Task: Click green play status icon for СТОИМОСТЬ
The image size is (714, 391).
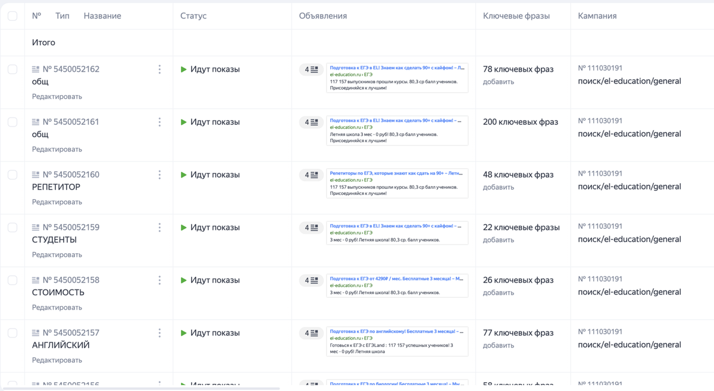Action: click(x=184, y=280)
